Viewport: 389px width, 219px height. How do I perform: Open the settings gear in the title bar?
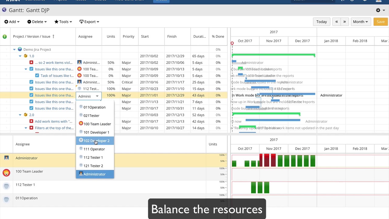[378, 10]
